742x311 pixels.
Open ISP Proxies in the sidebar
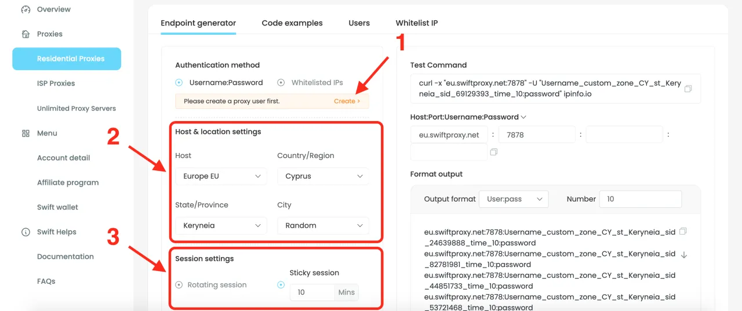pos(56,83)
